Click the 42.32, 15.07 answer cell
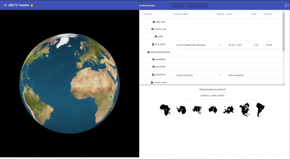The image size is (290, 160). pyautogui.click(x=235, y=45)
